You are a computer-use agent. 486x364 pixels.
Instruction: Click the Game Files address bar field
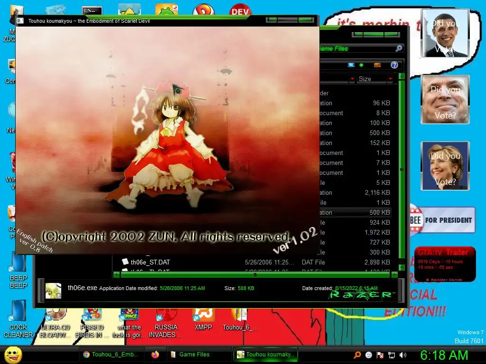tap(356, 49)
